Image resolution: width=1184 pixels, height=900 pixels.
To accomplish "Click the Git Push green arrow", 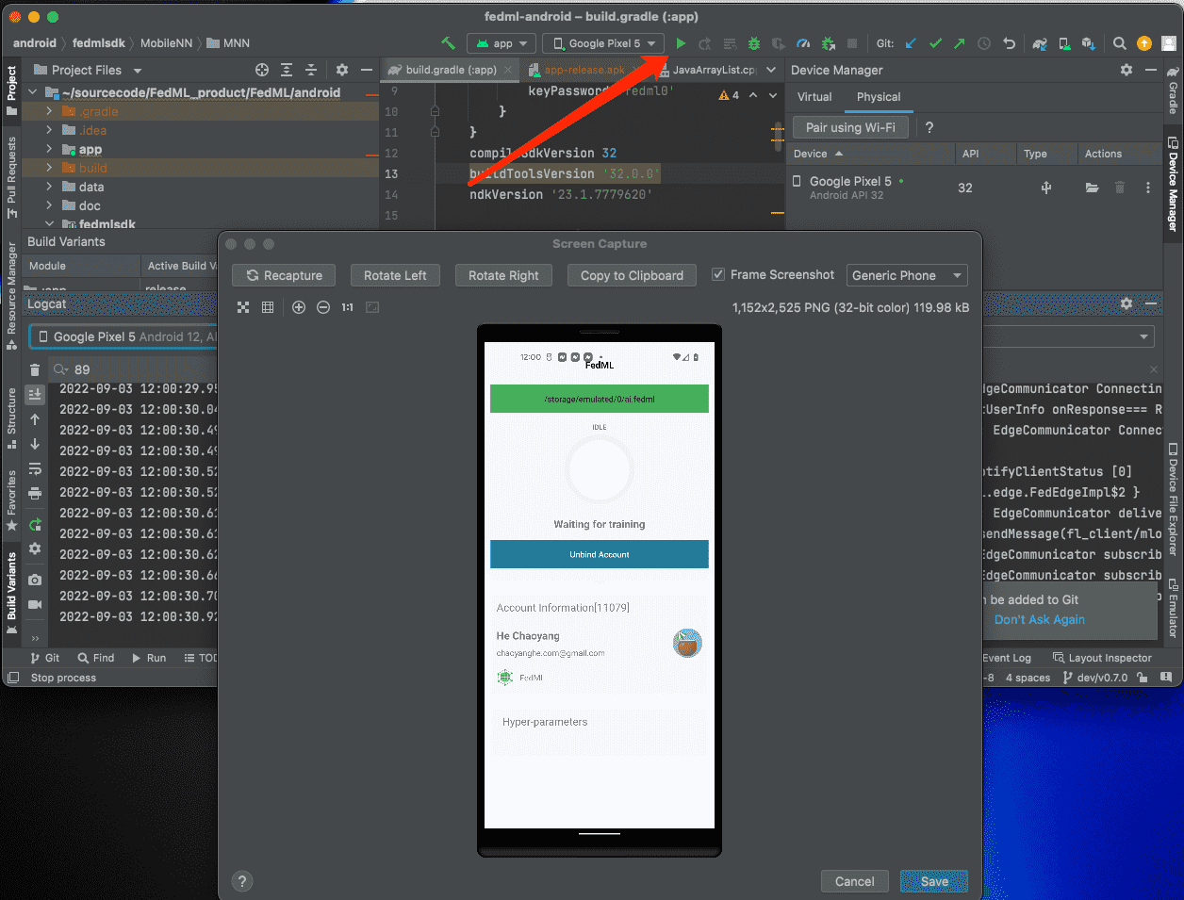I will tap(960, 43).
